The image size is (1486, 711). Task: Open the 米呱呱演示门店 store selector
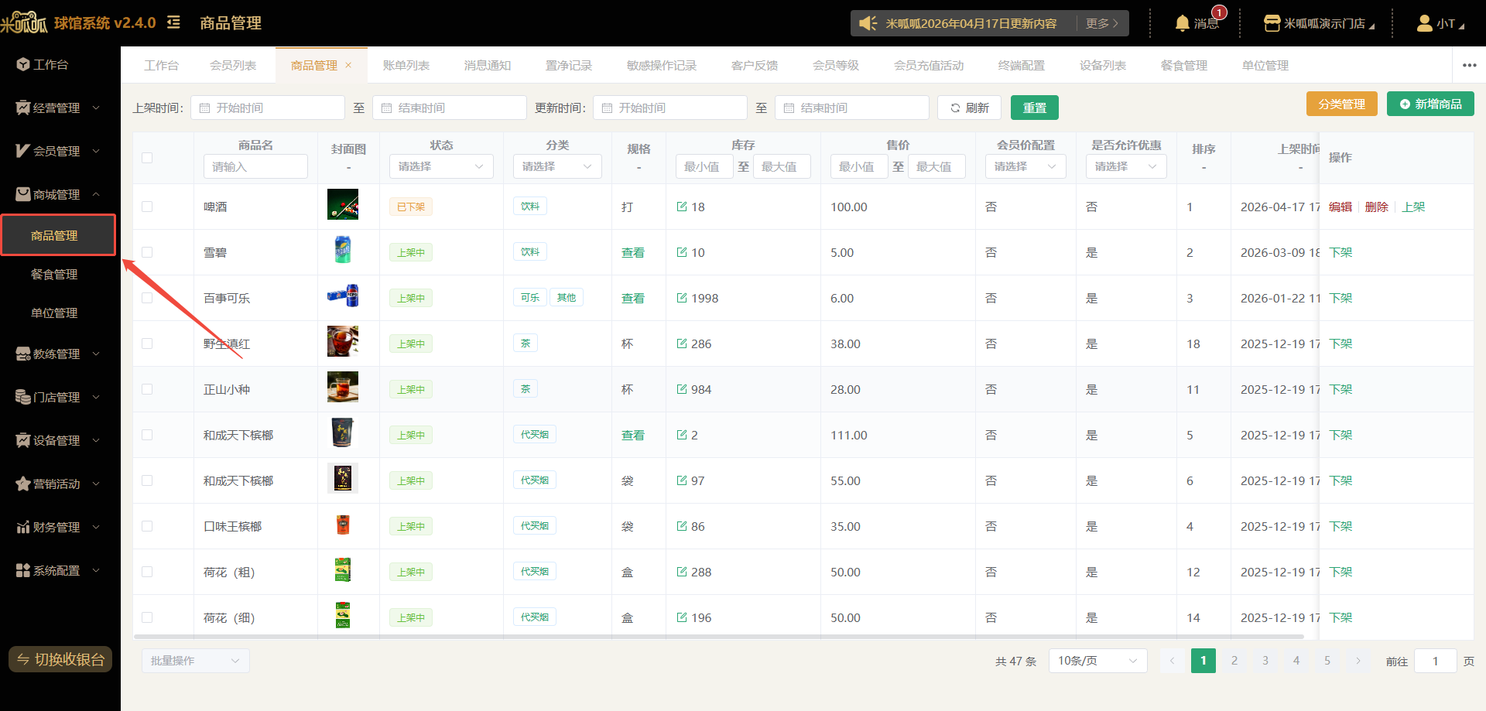coord(1319,23)
